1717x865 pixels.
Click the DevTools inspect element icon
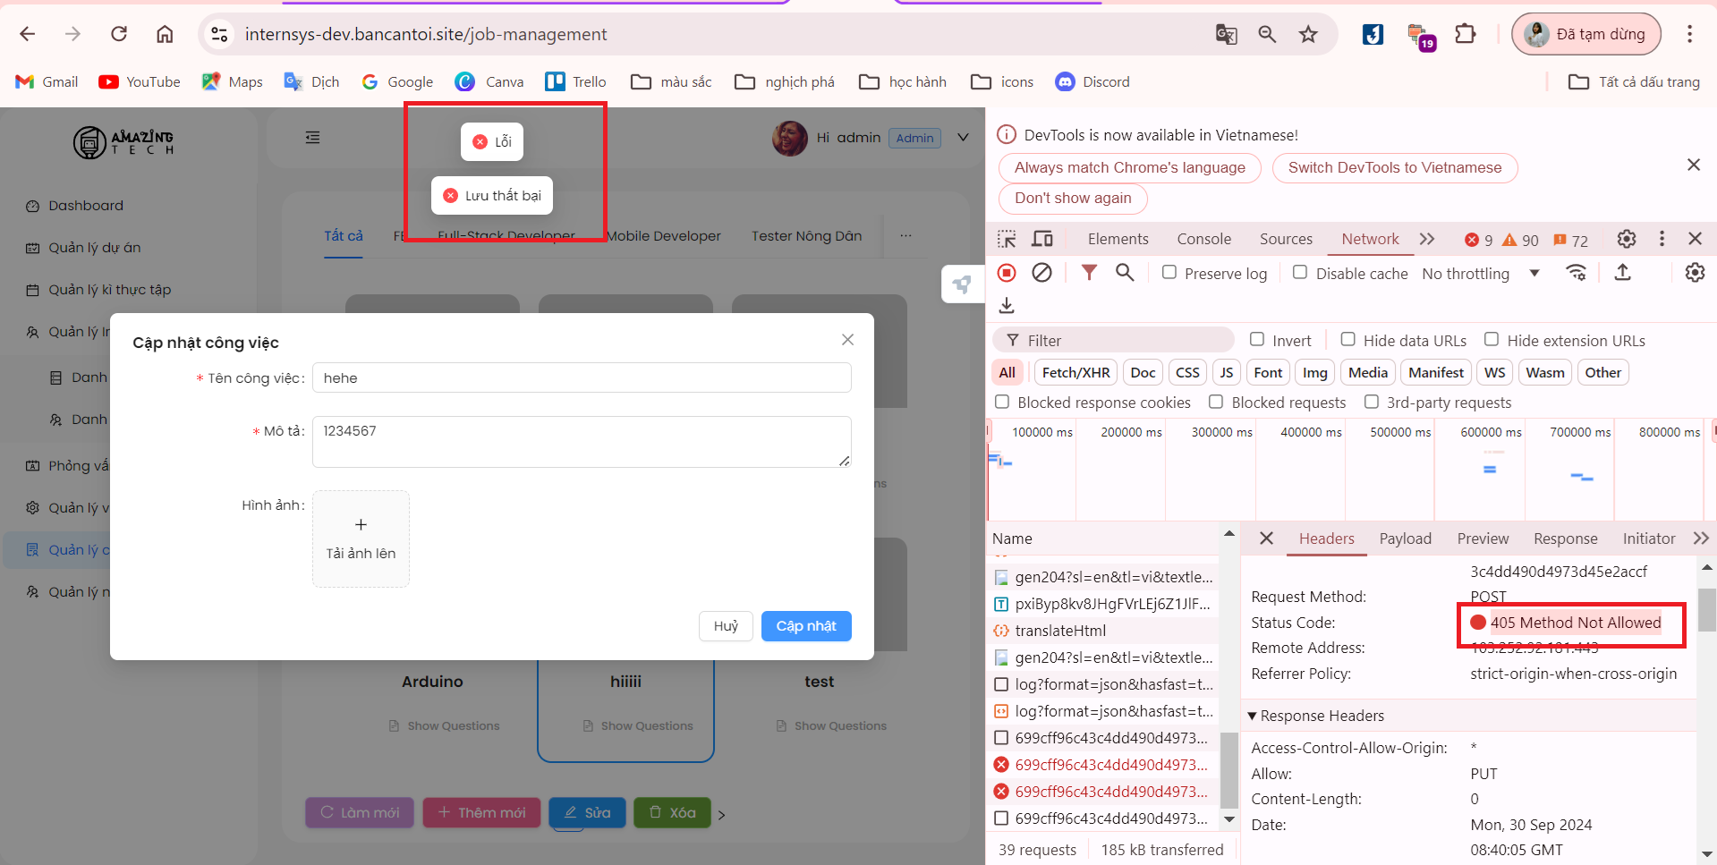click(x=1007, y=239)
